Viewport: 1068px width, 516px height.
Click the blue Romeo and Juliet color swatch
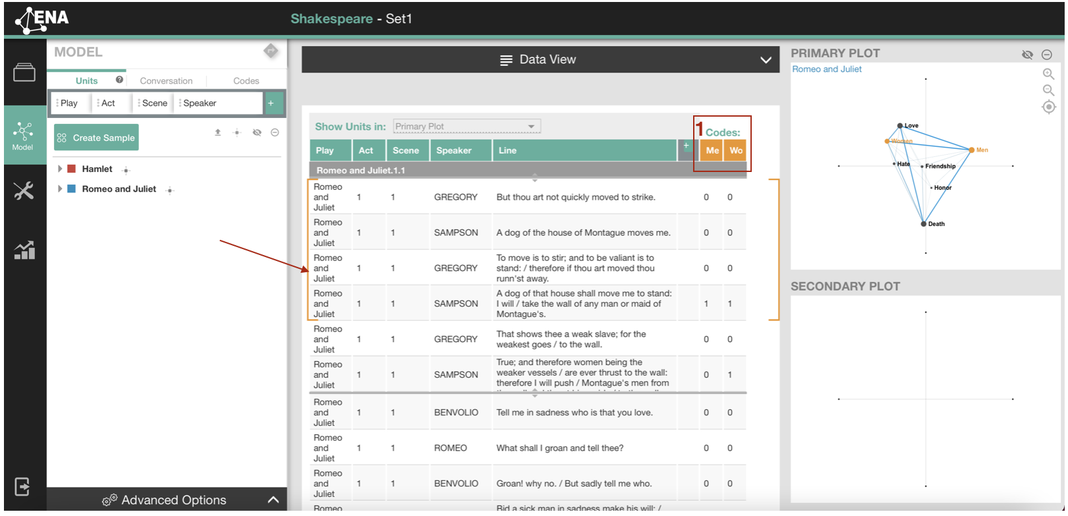tap(72, 189)
